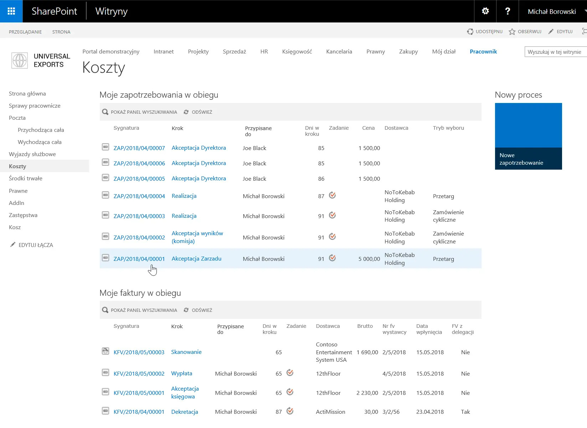Open Dekretacja step link
Image resolution: width=587 pixels, height=428 pixels.
[185, 412]
